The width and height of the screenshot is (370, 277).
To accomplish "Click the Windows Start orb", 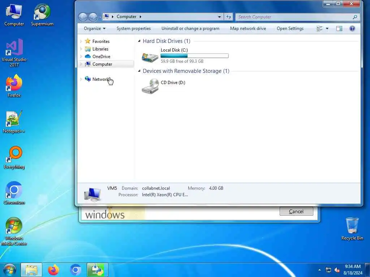I will [10, 270].
